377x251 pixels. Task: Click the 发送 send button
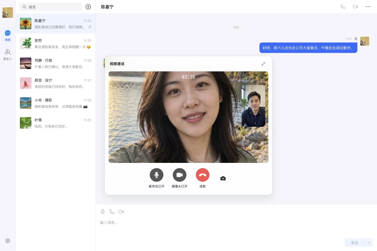354,243
